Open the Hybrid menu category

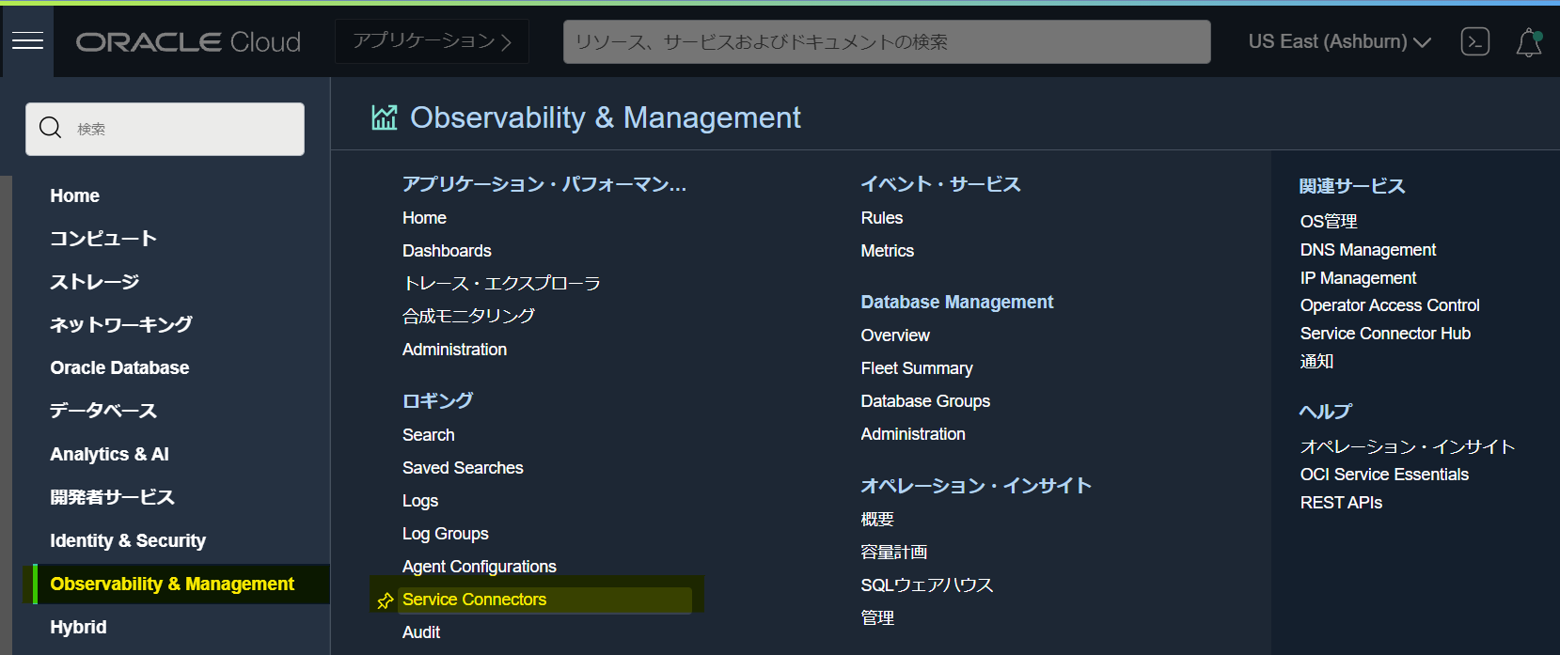(78, 627)
